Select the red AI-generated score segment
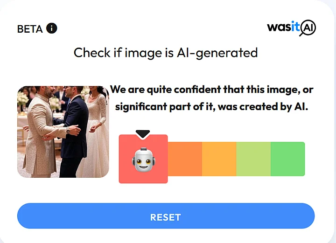The width and height of the screenshot is (336, 243). pyautogui.click(x=143, y=159)
